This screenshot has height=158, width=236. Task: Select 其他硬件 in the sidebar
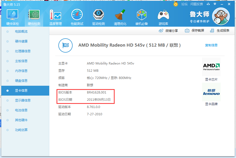[x=25, y=120]
